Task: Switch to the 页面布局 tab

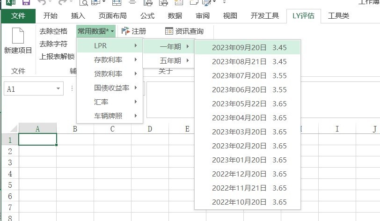Action: [x=113, y=16]
